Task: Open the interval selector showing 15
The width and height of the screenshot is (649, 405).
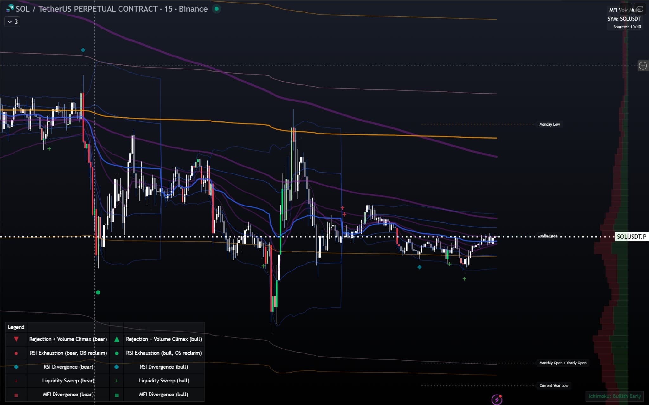Action: pos(169,9)
